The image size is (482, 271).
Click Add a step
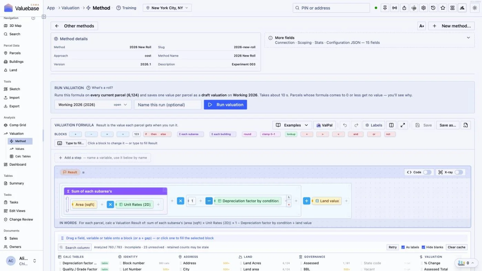tap(103, 158)
